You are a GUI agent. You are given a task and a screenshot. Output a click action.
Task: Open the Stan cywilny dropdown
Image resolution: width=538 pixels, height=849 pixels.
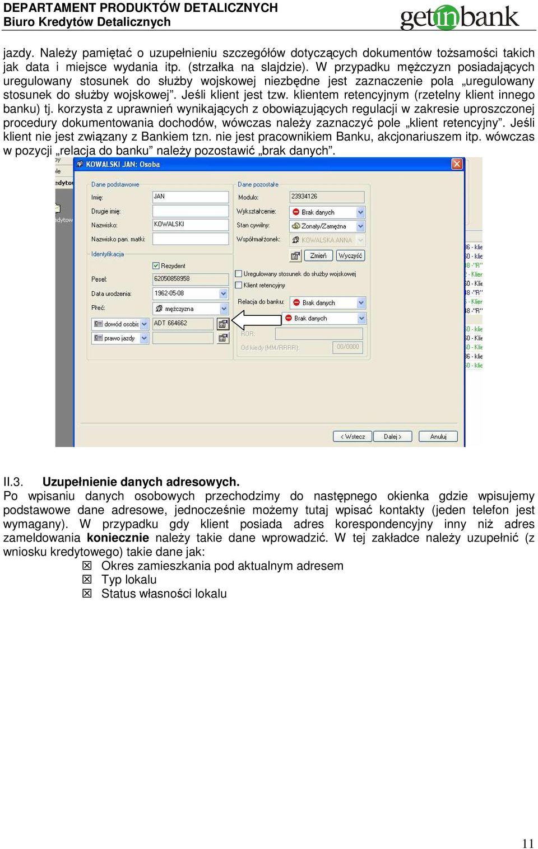pos(360,226)
